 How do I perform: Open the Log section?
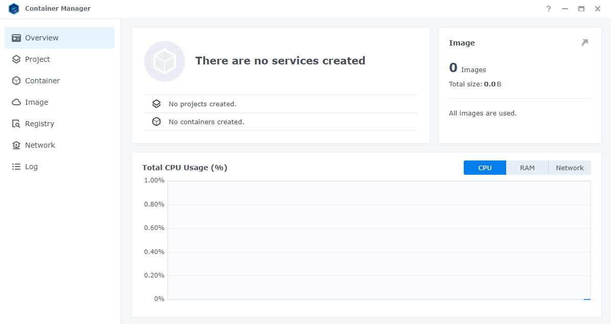[60, 167]
